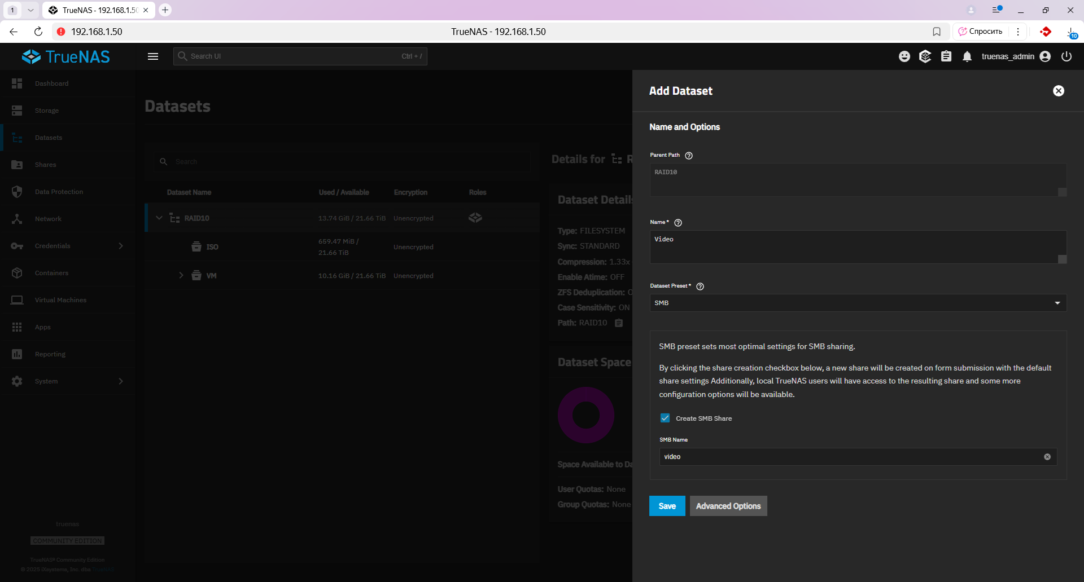Click the Save button
This screenshot has width=1084, height=582.
pyautogui.click(x=667, y=506)
